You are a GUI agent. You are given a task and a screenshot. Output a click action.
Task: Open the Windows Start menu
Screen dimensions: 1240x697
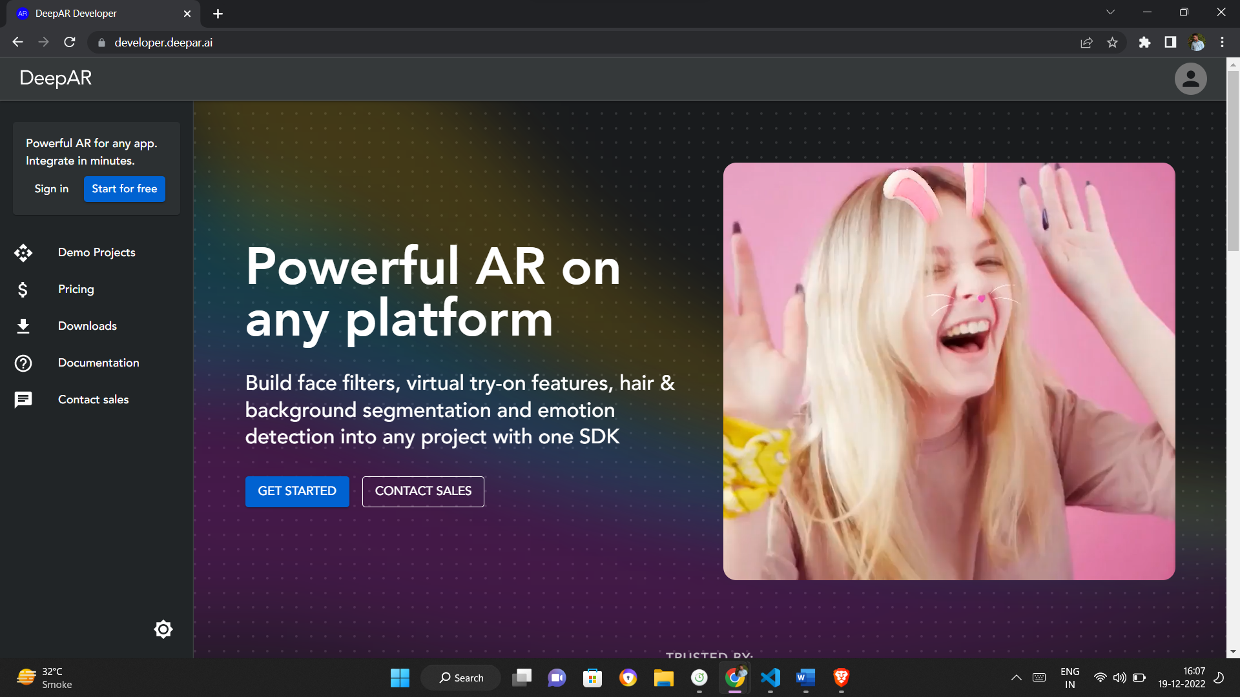click(x=400, y=678)
